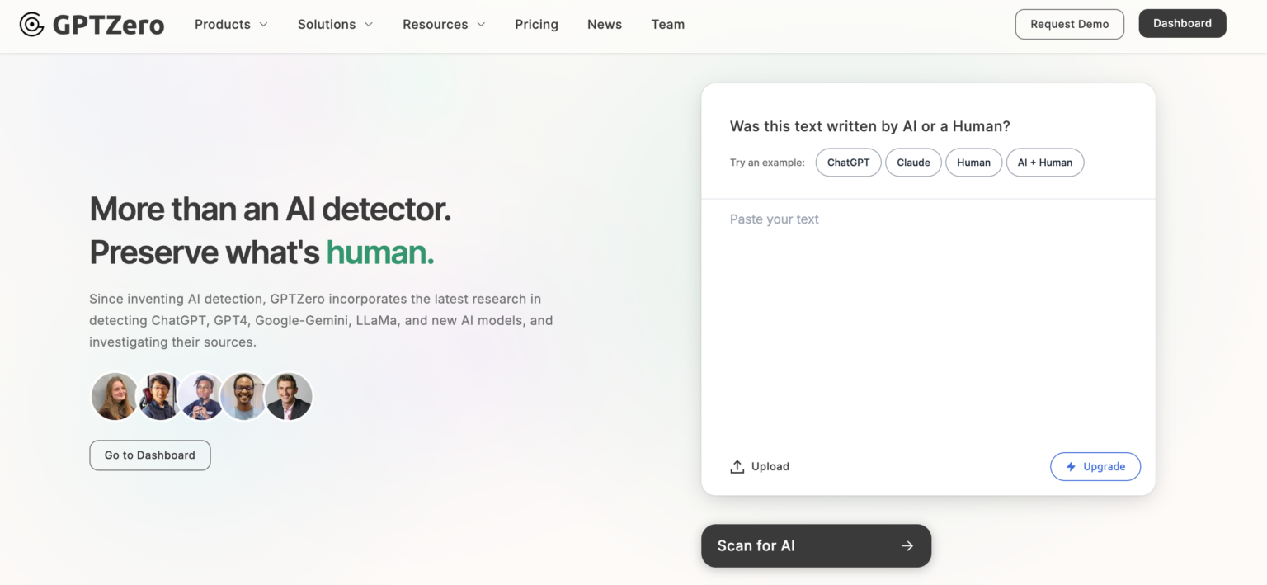Try the AI + Human example

coord(1045,163)
